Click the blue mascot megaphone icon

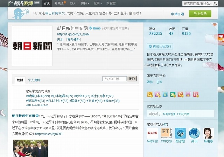point(20,13)
